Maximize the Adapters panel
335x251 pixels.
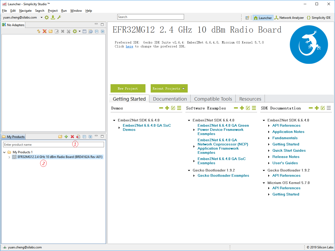pyautogui.click(x=102, y=24)
